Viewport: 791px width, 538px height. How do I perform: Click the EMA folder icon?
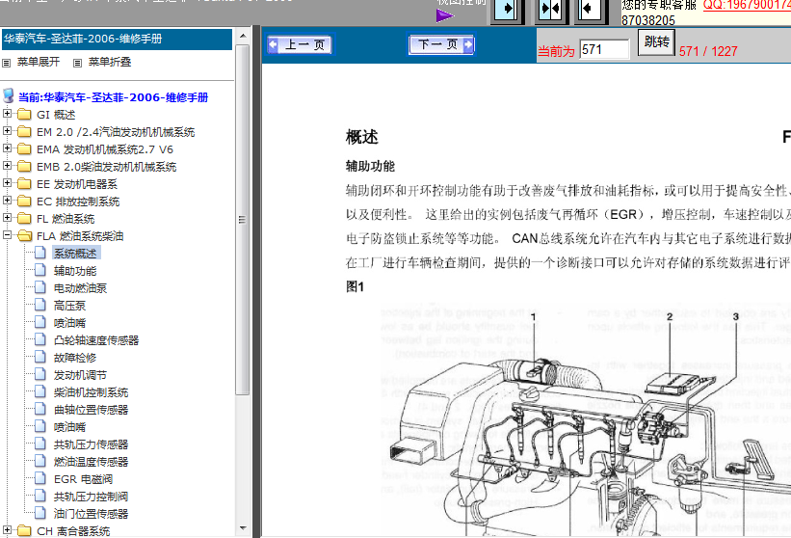[x=24, y=148]
